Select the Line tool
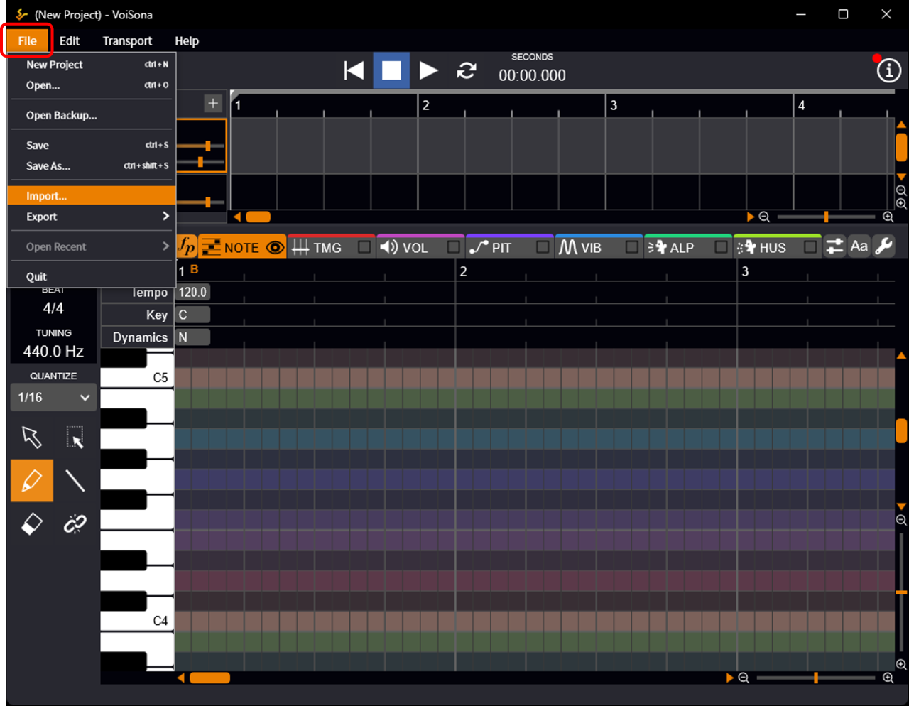Viewport: 909px width, 706px height. (75, 481)
